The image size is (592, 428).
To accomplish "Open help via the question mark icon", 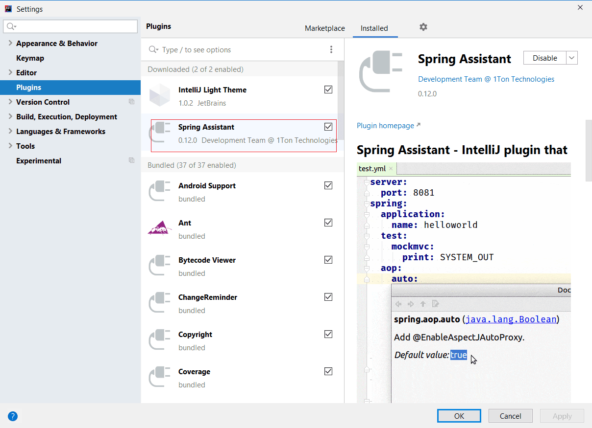I will (13, 416).
